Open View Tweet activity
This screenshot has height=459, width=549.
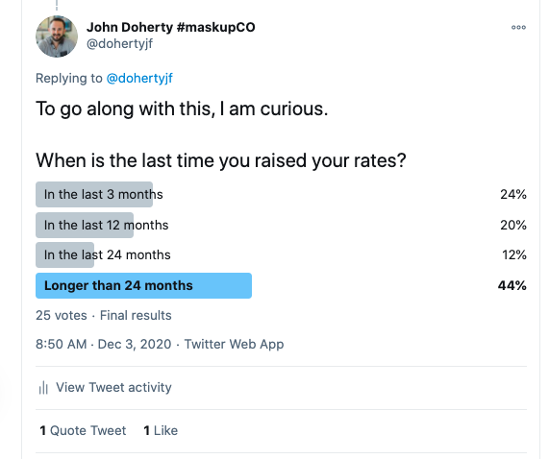coord(113,387)
